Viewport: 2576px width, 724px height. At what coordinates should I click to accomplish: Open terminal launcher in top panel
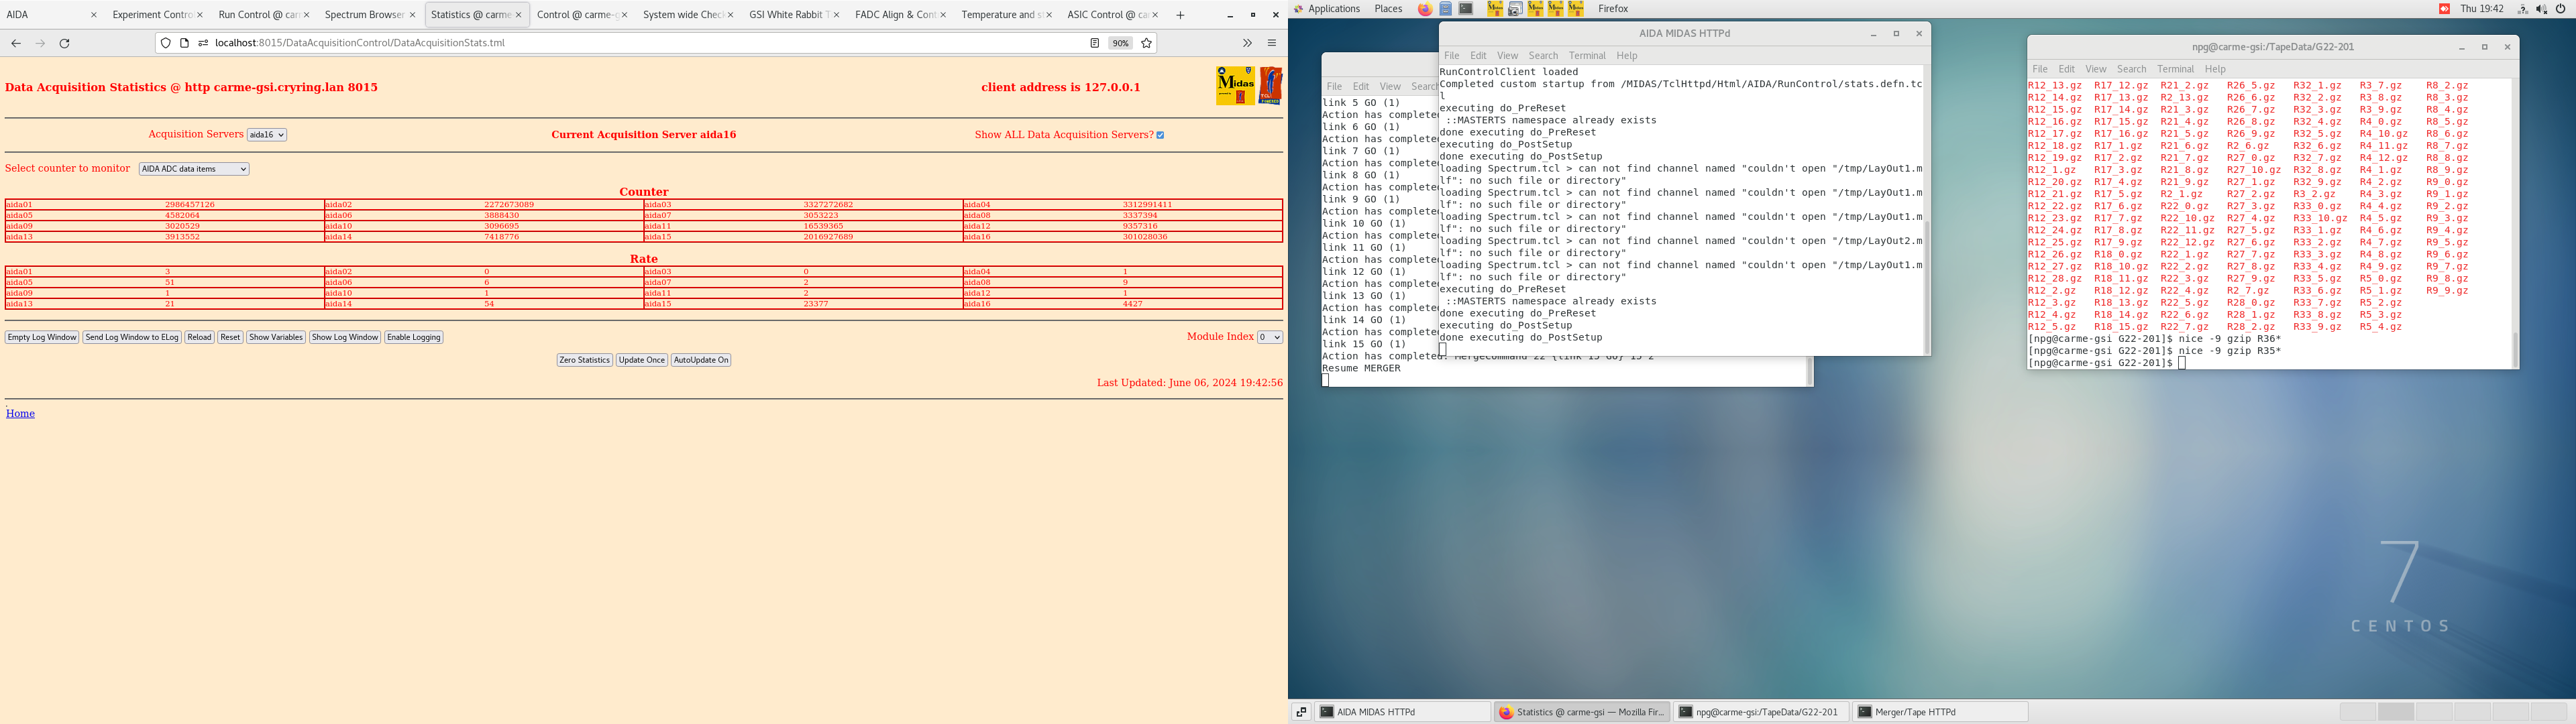1466,9
